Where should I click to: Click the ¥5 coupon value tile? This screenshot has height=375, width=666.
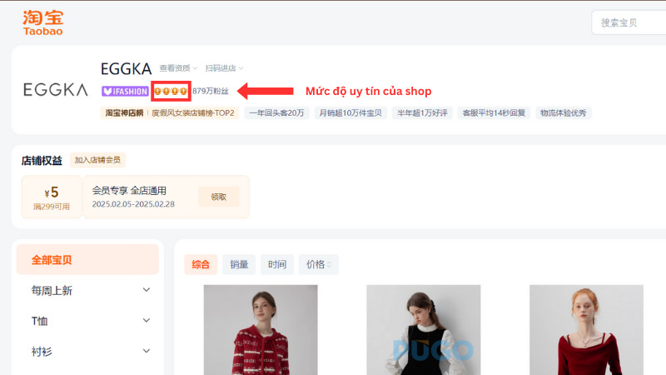click(x=52, y=197)
